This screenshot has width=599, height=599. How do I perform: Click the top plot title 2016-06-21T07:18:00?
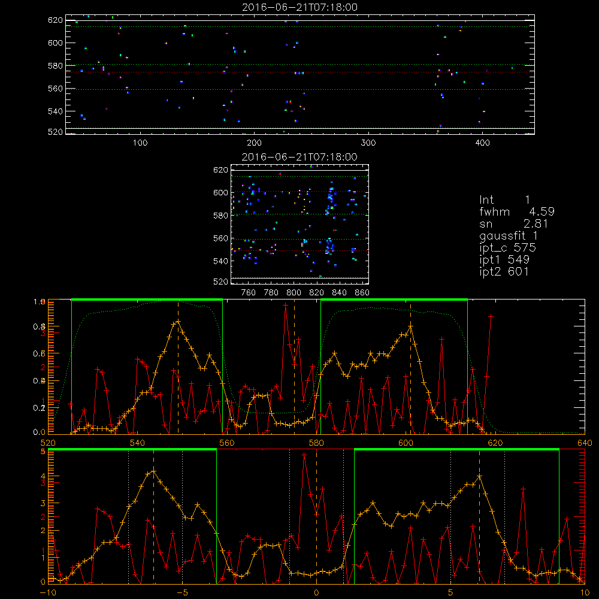click(x=300, y=7)
